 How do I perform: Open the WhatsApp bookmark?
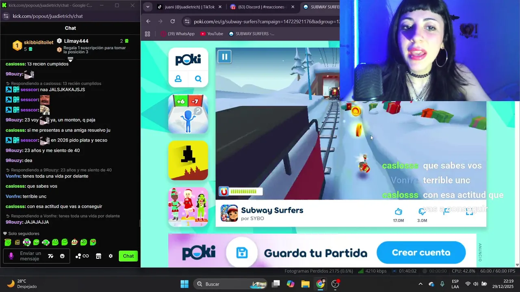click(x=178, y=34)
